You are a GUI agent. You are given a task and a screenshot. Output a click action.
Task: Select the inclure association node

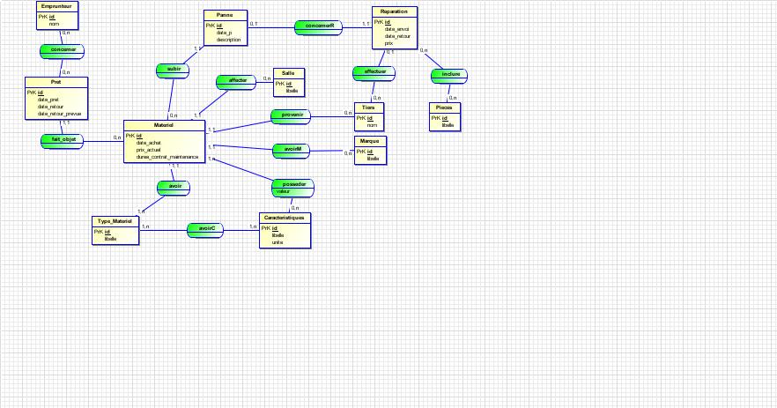coord(449,75)
